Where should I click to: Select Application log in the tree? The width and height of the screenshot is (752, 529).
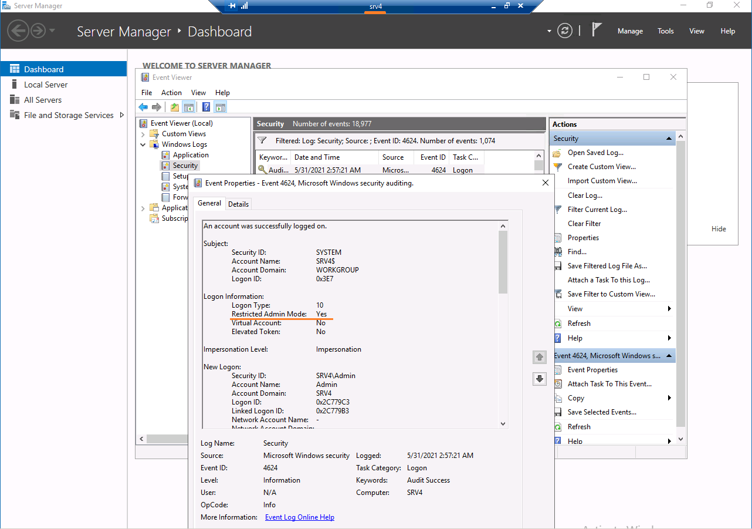point(191,155)
